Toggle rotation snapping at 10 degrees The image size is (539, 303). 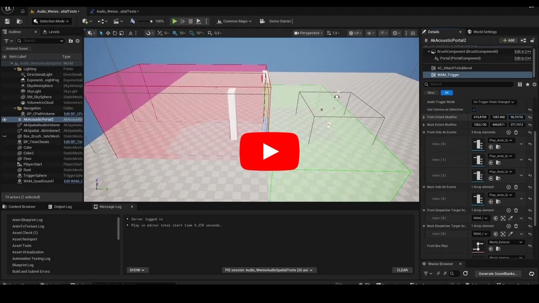point(192,33)
